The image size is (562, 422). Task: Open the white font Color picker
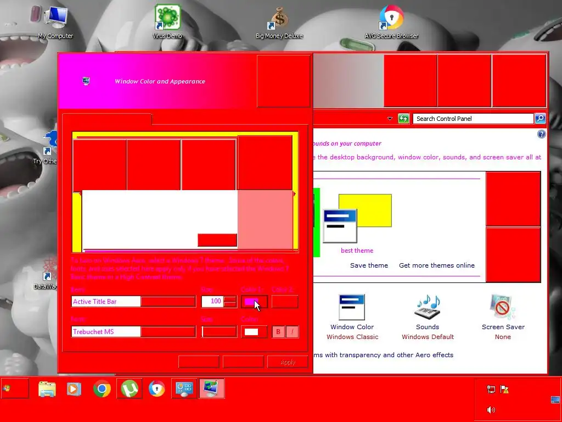point(254,331)
